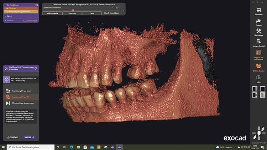This screenshot has width=267, height=150.
Task: Click the Oberflächenschwellenwert slider handle
Action: (73, 10)
